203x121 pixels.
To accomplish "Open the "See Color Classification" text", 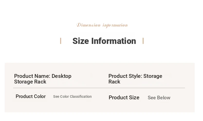I will click(72, 96).
